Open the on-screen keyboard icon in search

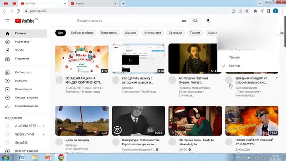point(184,21)
